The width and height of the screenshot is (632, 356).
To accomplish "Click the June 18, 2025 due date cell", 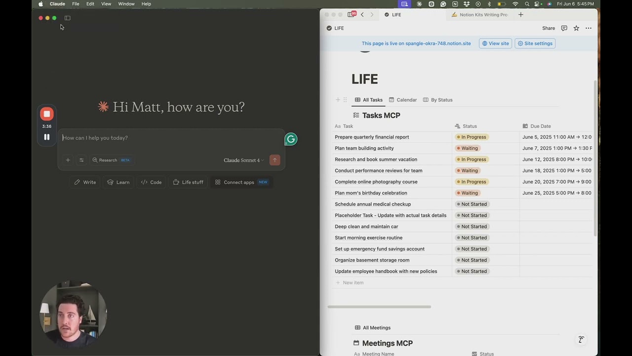I will point(556,171).
